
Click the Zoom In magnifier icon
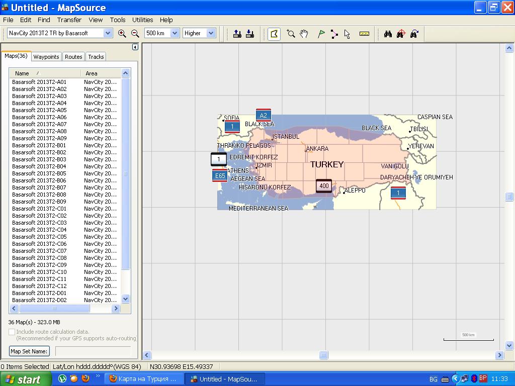click(x=122, y=33)
